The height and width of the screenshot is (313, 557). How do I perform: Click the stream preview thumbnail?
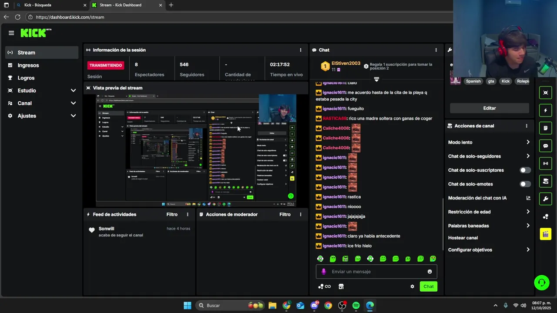196,150
